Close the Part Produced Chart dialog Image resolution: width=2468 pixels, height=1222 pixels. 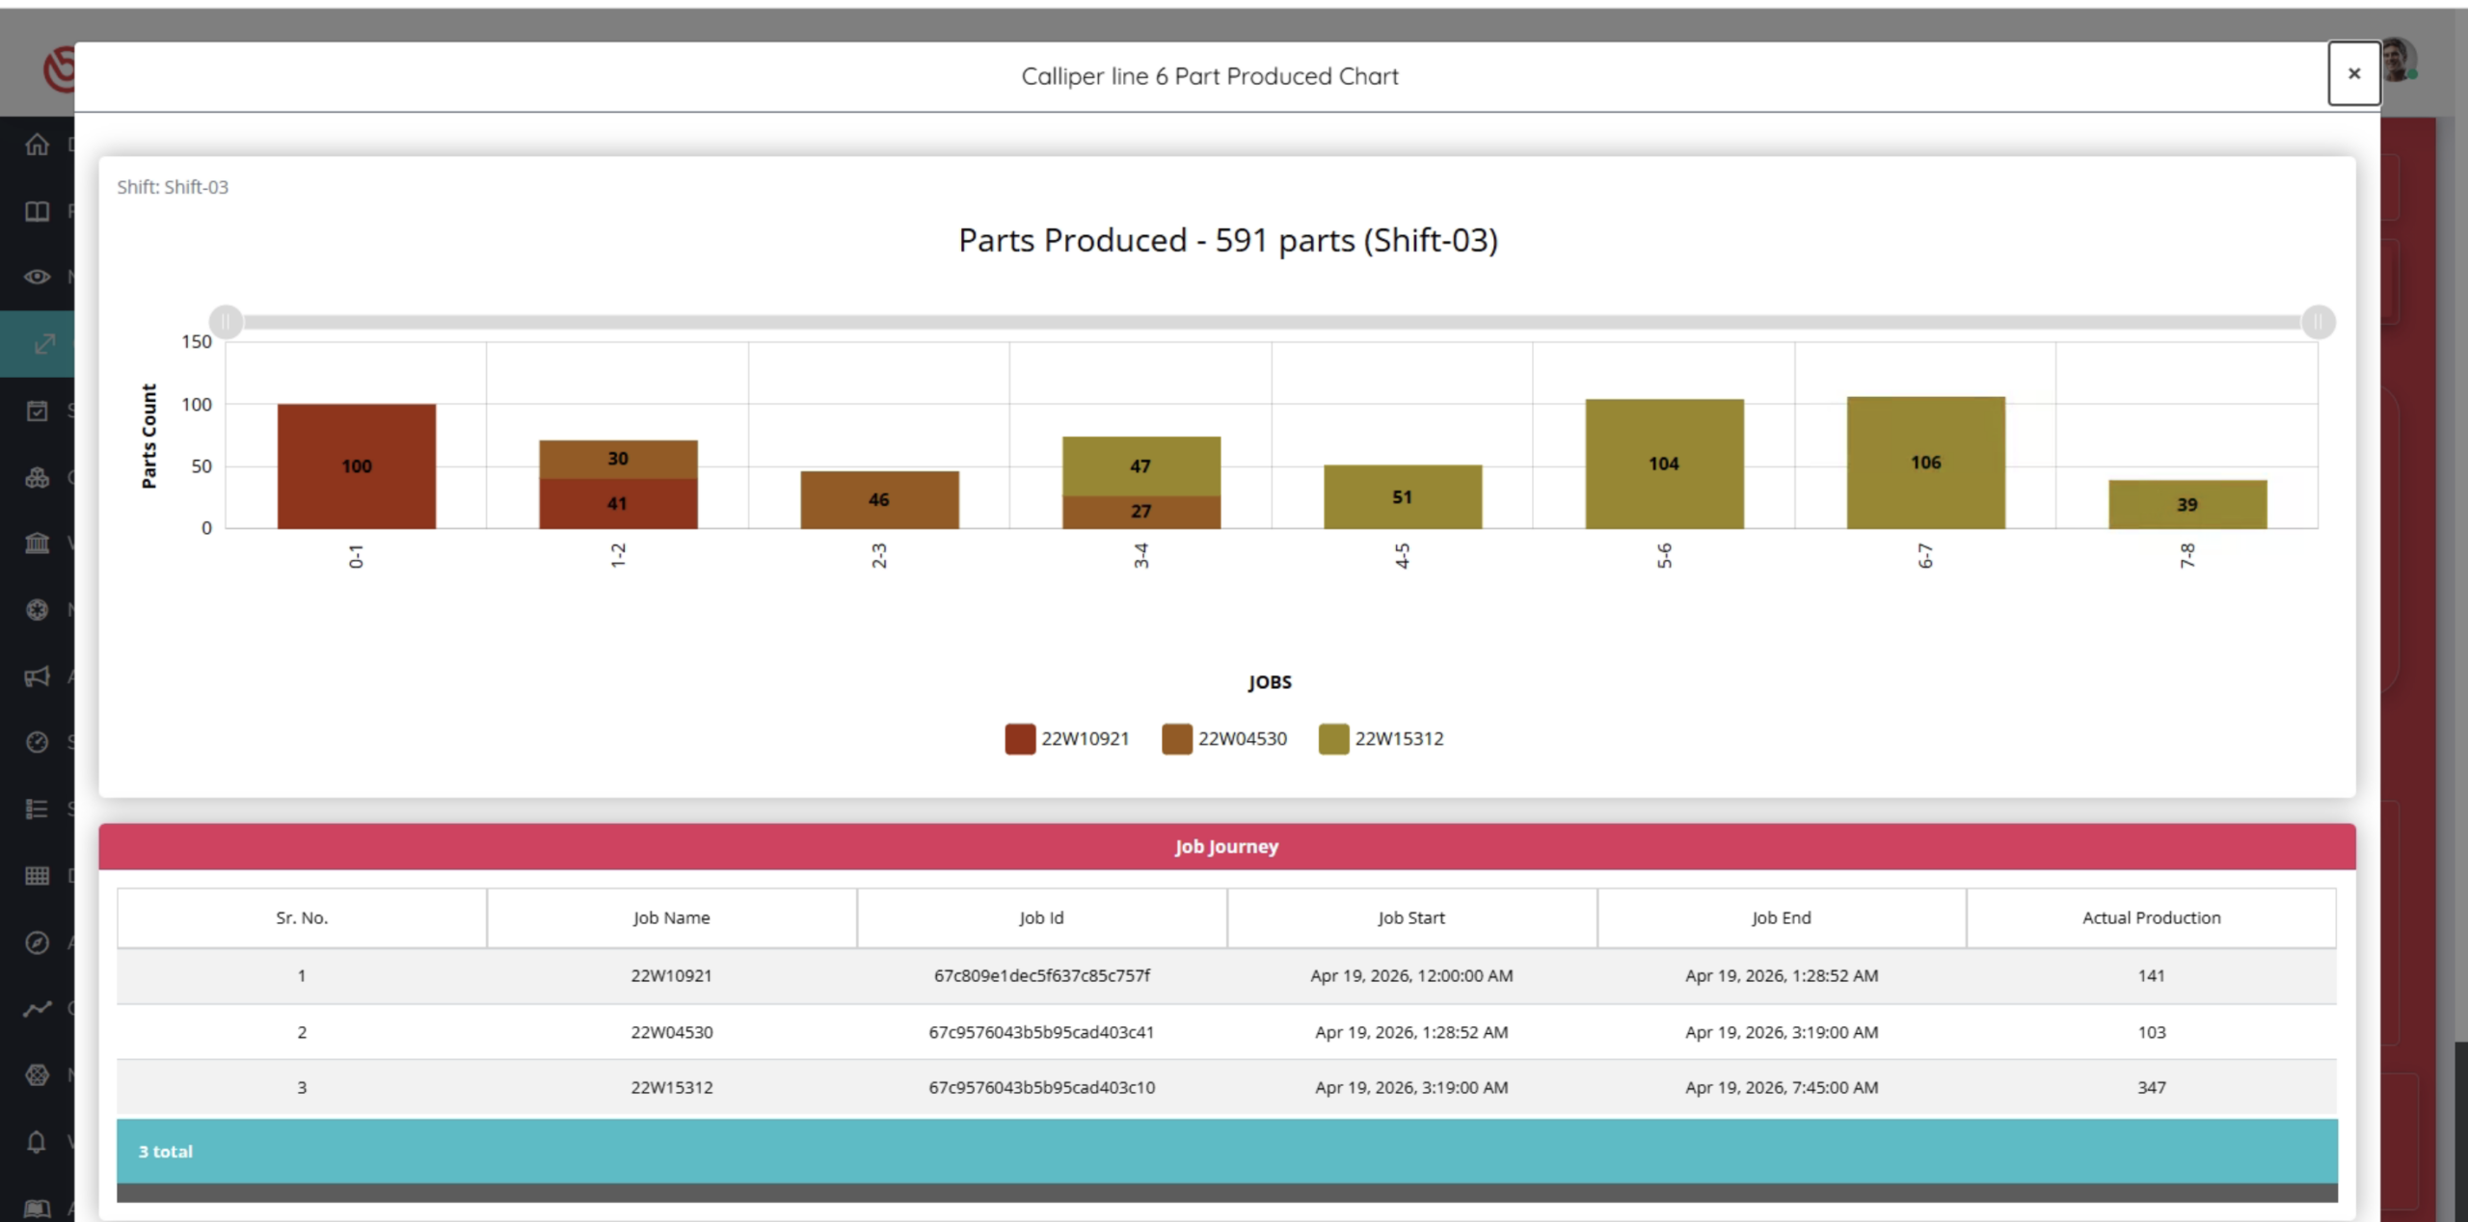tap(2354, 73)
